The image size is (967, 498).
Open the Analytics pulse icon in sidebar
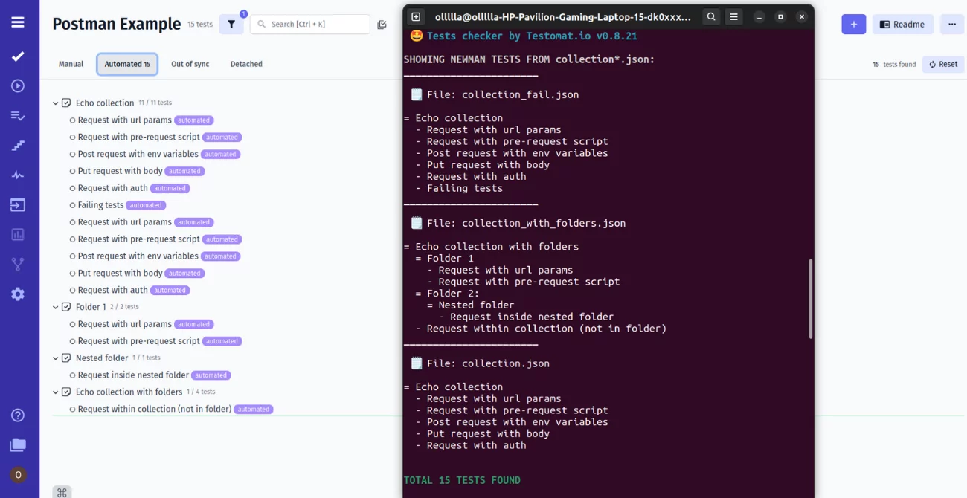[18, 175]
